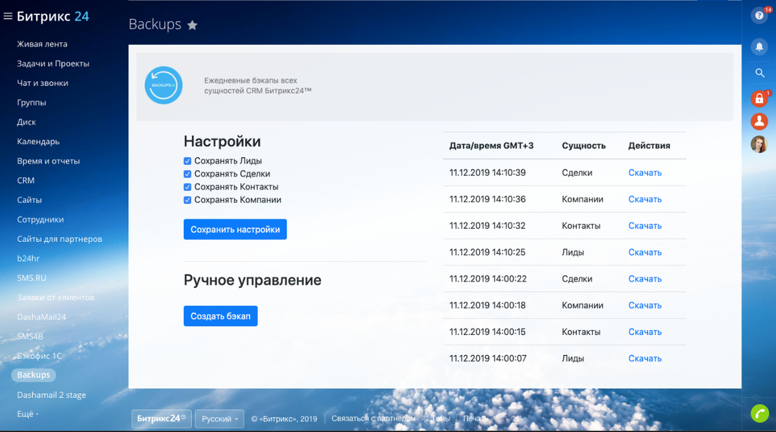Star the Backups page title
This screenshot has width=776, height=432.
(192, 25)
